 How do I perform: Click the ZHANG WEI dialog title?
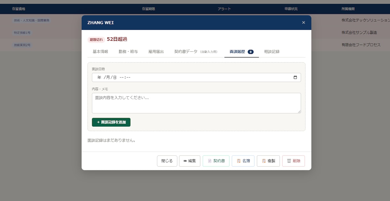100,23
